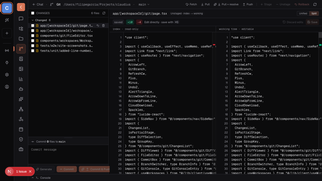Check components/git/FileEditor.tsx checkbox
Viewport: 322px width, 181px height.
click(33, 36)
